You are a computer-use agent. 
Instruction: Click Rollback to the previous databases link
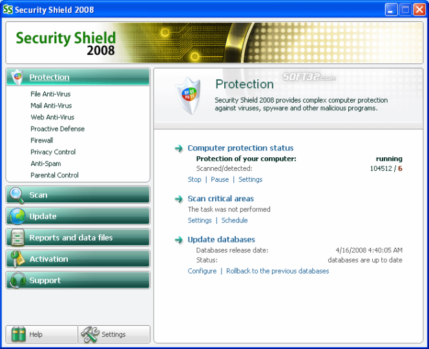(277, 271)
